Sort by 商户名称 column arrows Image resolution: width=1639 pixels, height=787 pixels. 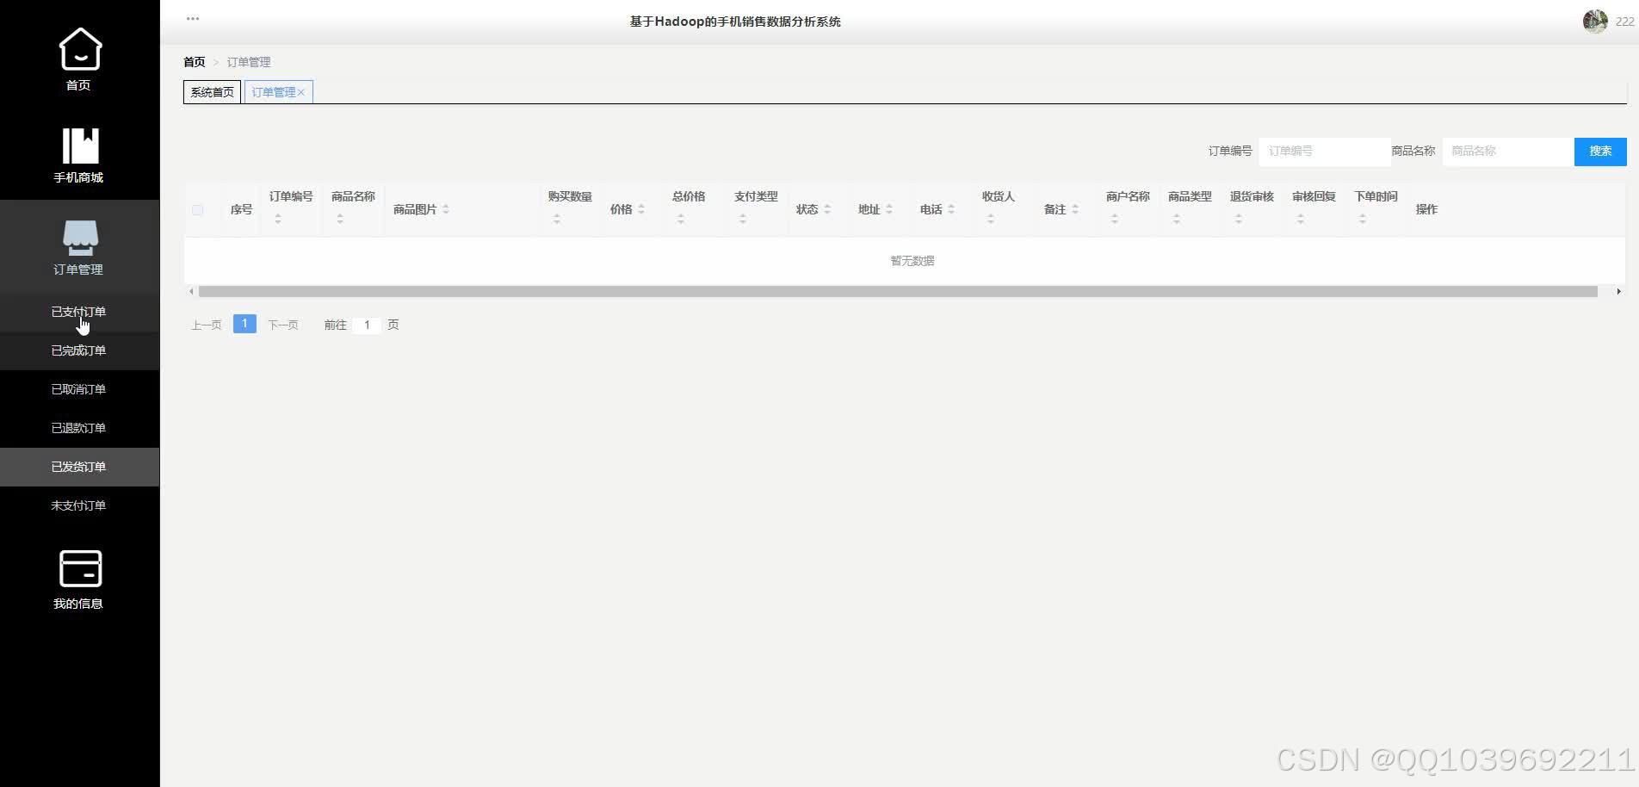click(x=1115, y=220)
